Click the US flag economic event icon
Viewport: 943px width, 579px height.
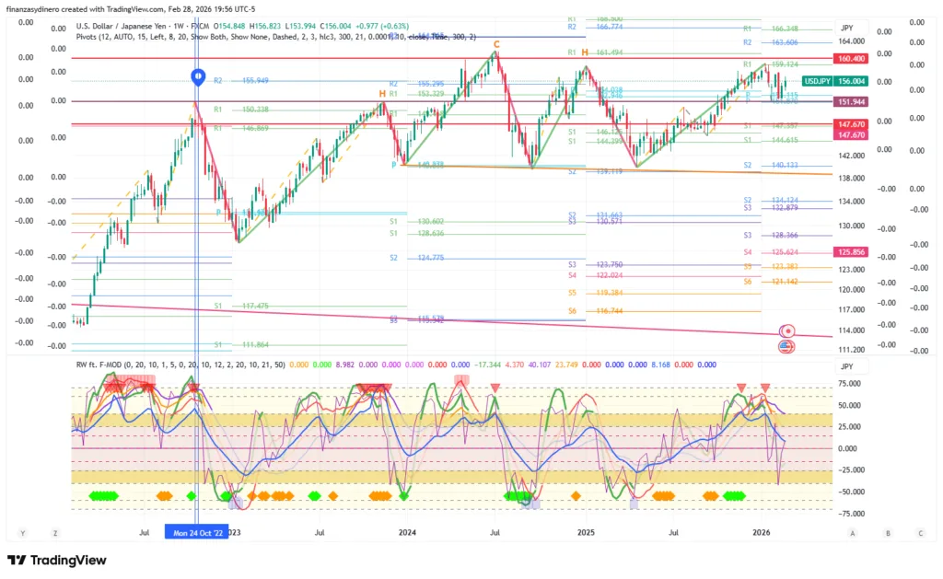786,346
